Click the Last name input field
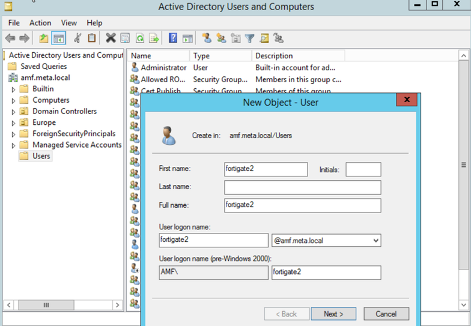This screenshot has width=471, height=326. 303,187
